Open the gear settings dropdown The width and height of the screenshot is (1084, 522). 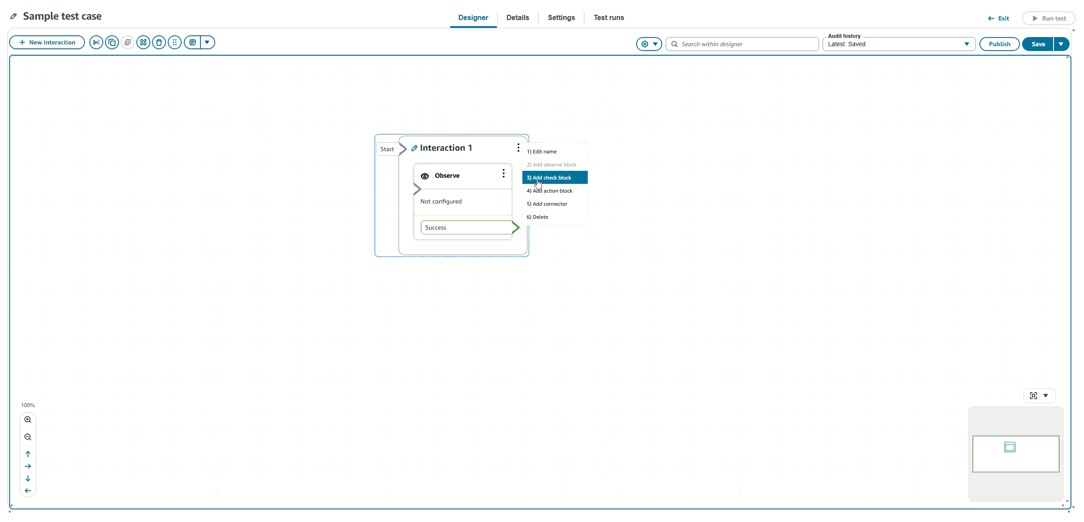tap(649, 44)
